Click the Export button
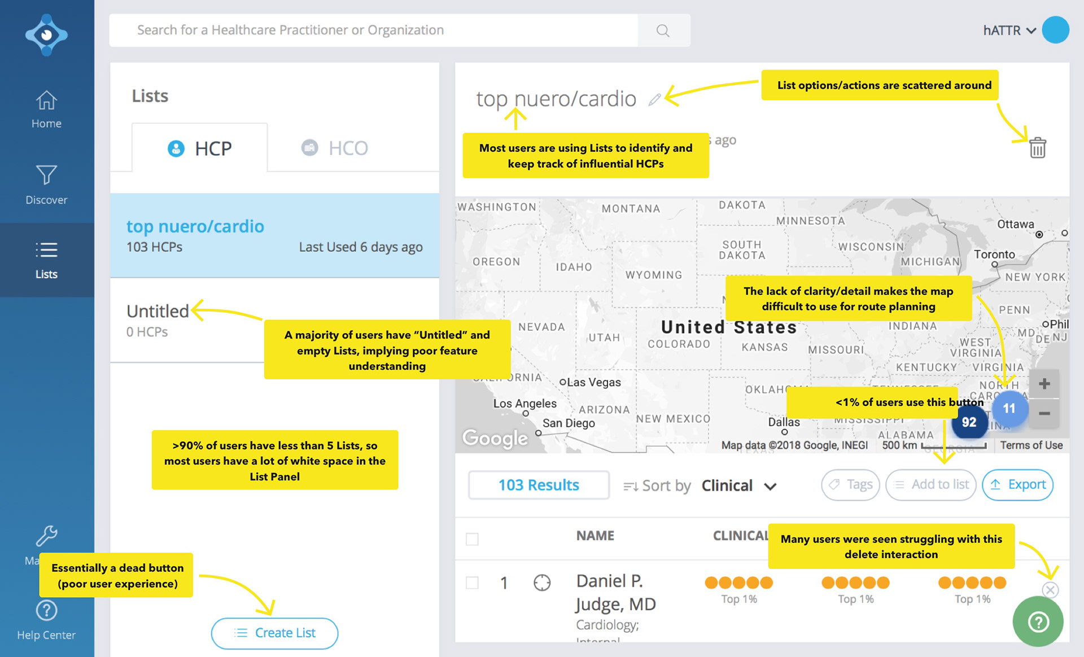This screenshot has height=657, width=1084. pyautogui.click(x=1018, y=485)
